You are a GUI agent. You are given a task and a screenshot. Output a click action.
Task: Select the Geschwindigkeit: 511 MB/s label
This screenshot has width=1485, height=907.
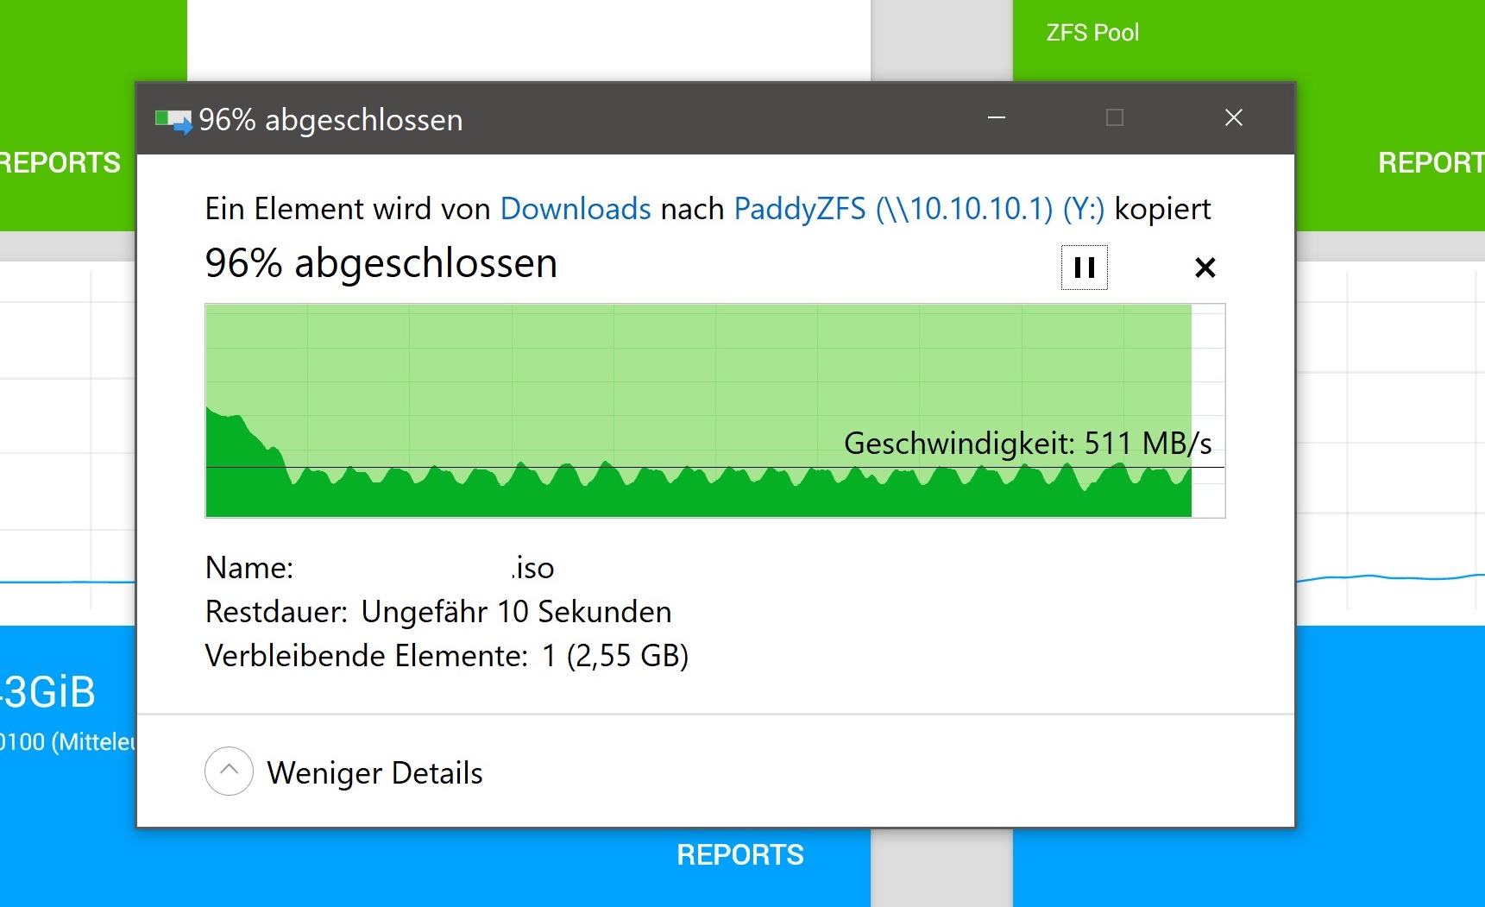point(1028,444)
